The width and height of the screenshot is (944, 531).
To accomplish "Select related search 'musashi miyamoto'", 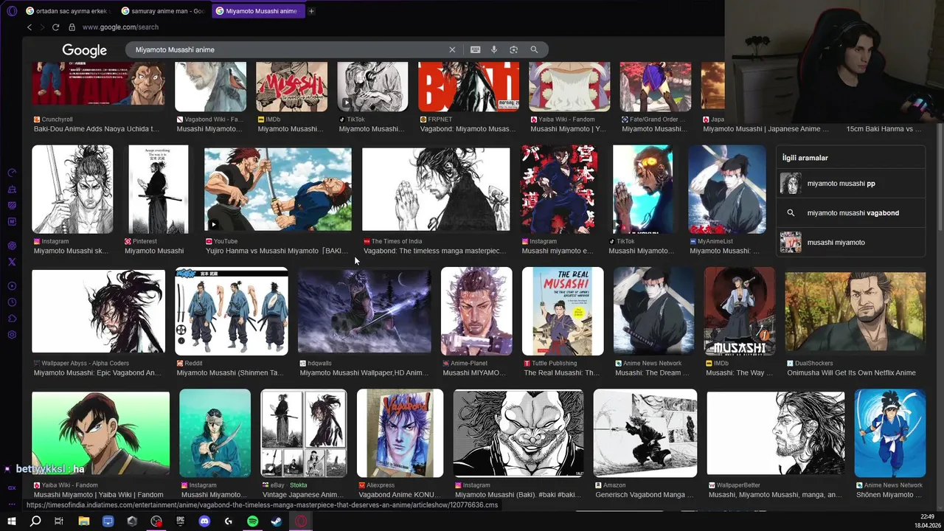I will point(850,243).
